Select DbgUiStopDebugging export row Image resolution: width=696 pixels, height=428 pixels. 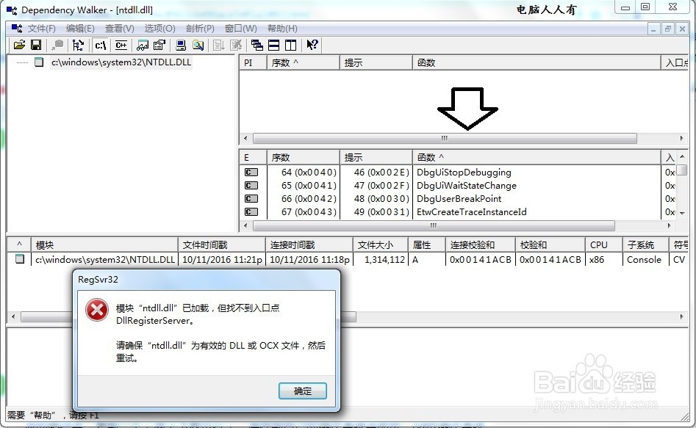(458, 172)
